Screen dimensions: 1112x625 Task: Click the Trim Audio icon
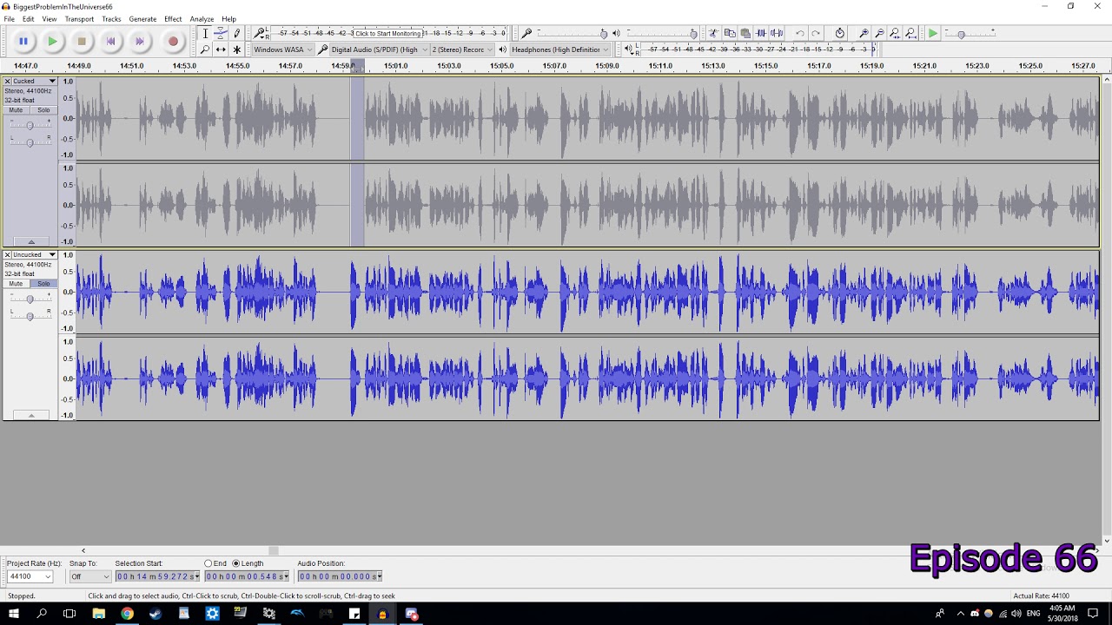761,34
